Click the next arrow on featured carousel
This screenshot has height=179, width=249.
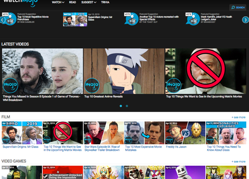(245, 20)
